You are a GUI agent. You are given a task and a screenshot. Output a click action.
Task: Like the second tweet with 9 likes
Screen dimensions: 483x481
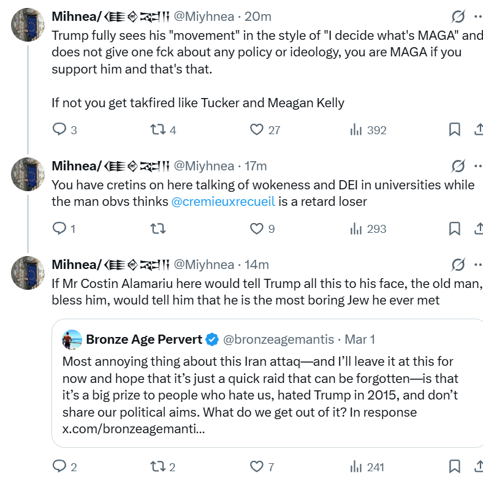pos(257,229)
